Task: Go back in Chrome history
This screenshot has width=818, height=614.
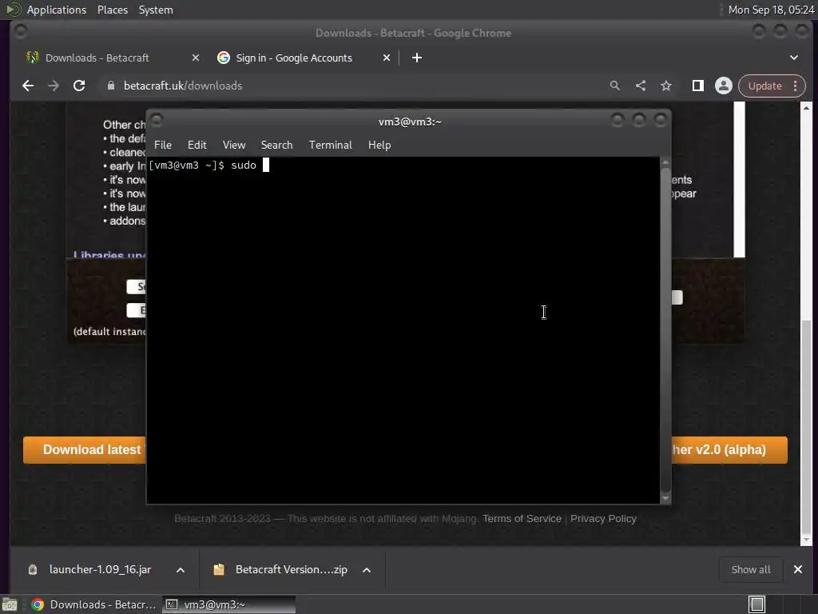Action: coord(28,86)
